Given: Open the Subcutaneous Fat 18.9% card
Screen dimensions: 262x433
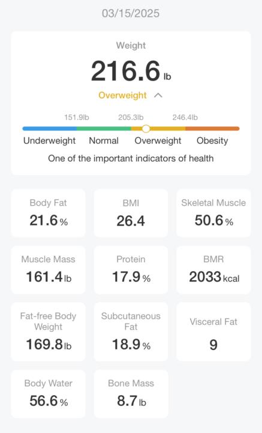Looking at the screenshot, I should click(x=131, y=331).
